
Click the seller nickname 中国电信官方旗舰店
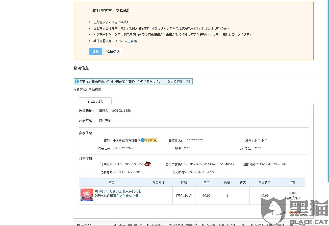(x=127, y=141)
